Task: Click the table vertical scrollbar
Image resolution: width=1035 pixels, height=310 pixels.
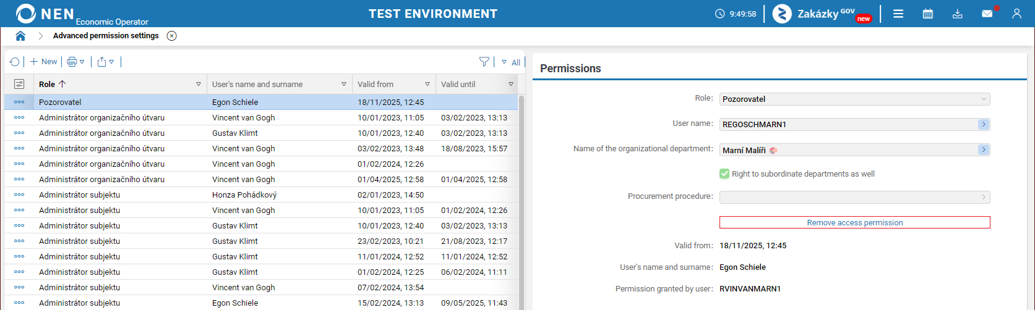Action: [x=521, y=202]
